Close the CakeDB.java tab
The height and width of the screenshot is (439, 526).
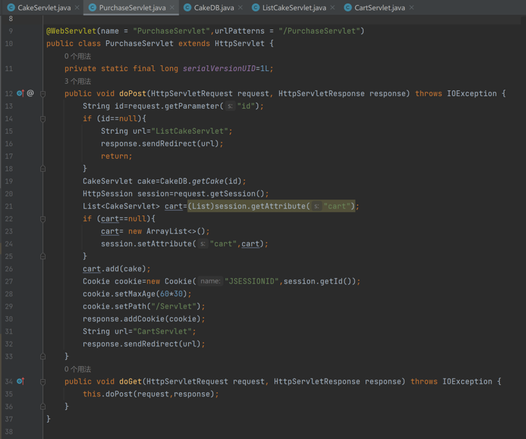click(x=240, y=7)
